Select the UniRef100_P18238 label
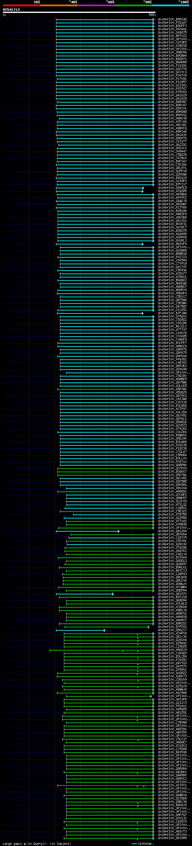The height and width of the screenshot is (846, 192). pyautogui.click(x=172, y=445)
